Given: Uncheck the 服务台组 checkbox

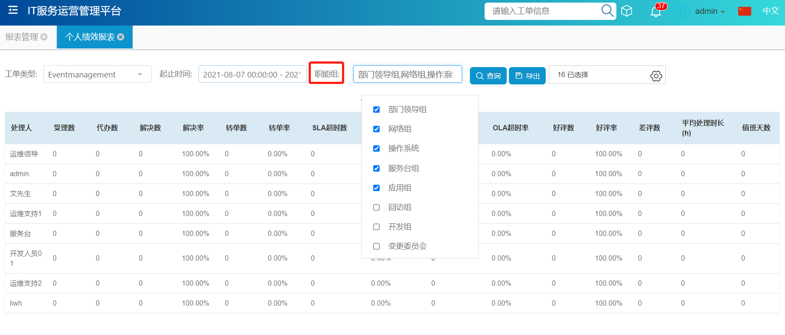Looking at the screenshot, I should tap(376, 168).
